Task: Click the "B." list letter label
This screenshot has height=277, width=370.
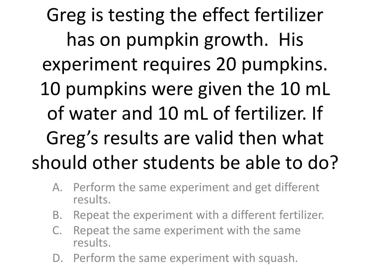Action: 57,215
